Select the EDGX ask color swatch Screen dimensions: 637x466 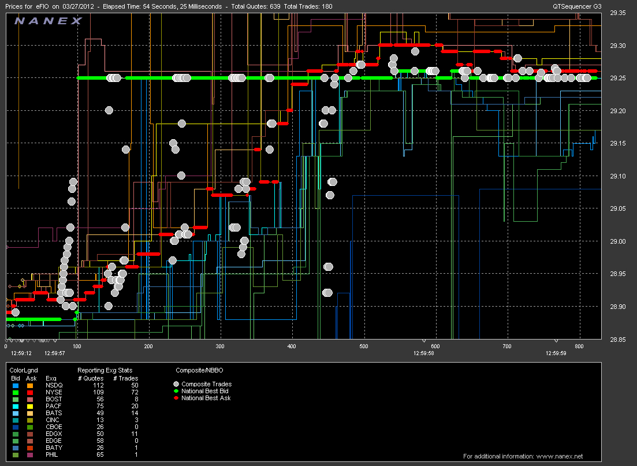[x=30, y=434]
